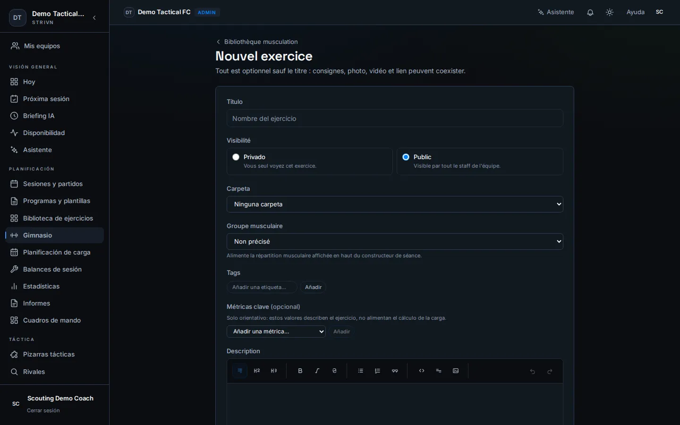Focus the Título exercise name field
This screenshot has height=425, width=680.
(395, 118)
